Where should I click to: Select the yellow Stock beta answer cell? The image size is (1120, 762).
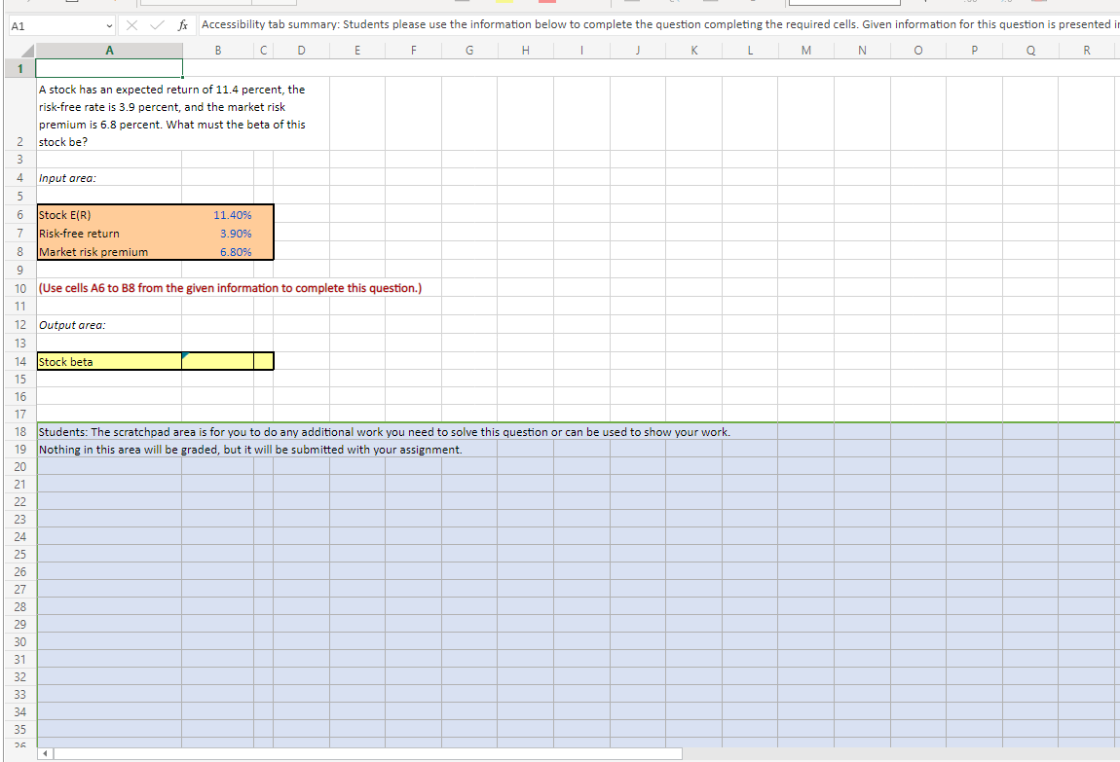(218, 361)
